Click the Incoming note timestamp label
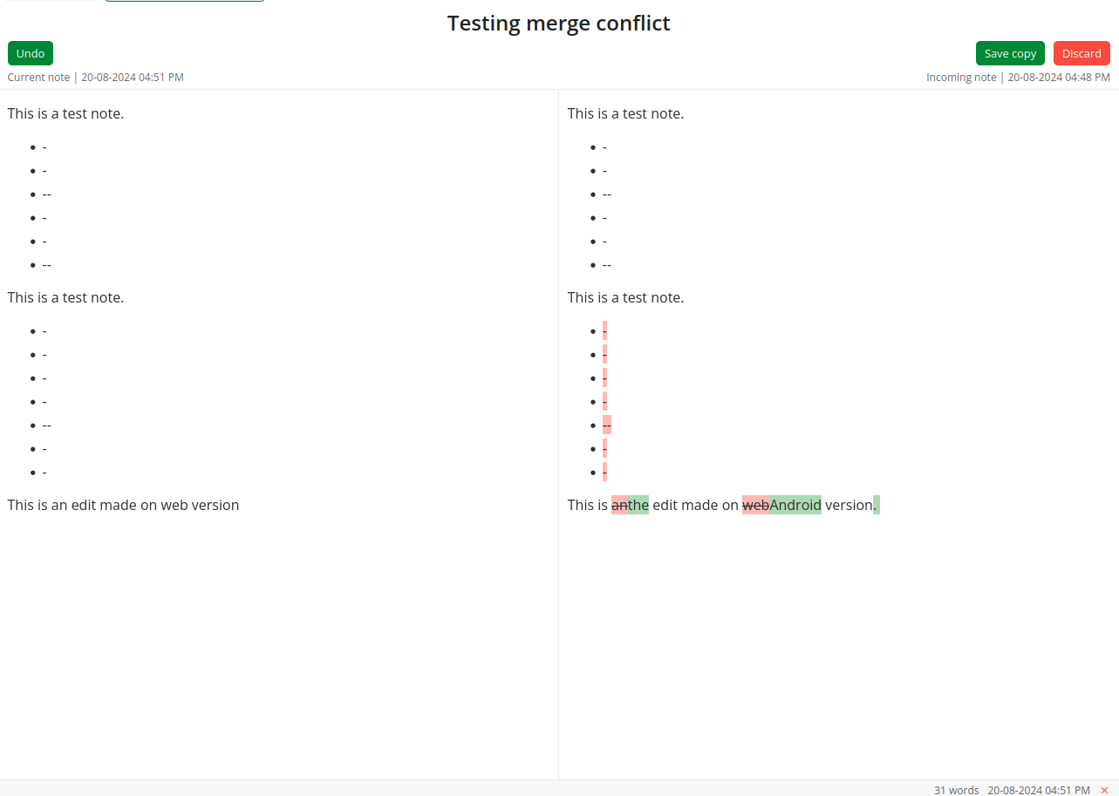1119x796 pixels. [x=1018, y=78]
